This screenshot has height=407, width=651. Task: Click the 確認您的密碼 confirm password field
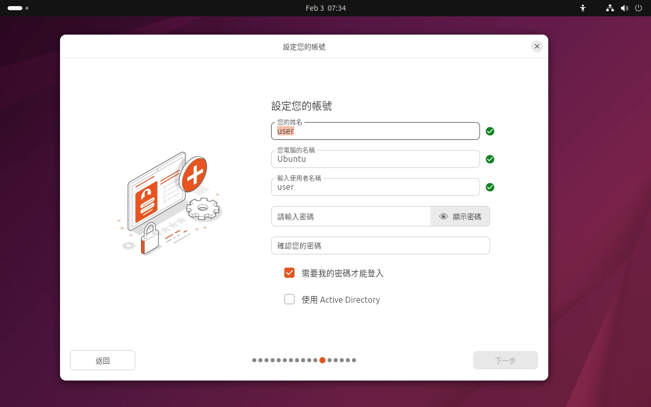tap(380, 245)
